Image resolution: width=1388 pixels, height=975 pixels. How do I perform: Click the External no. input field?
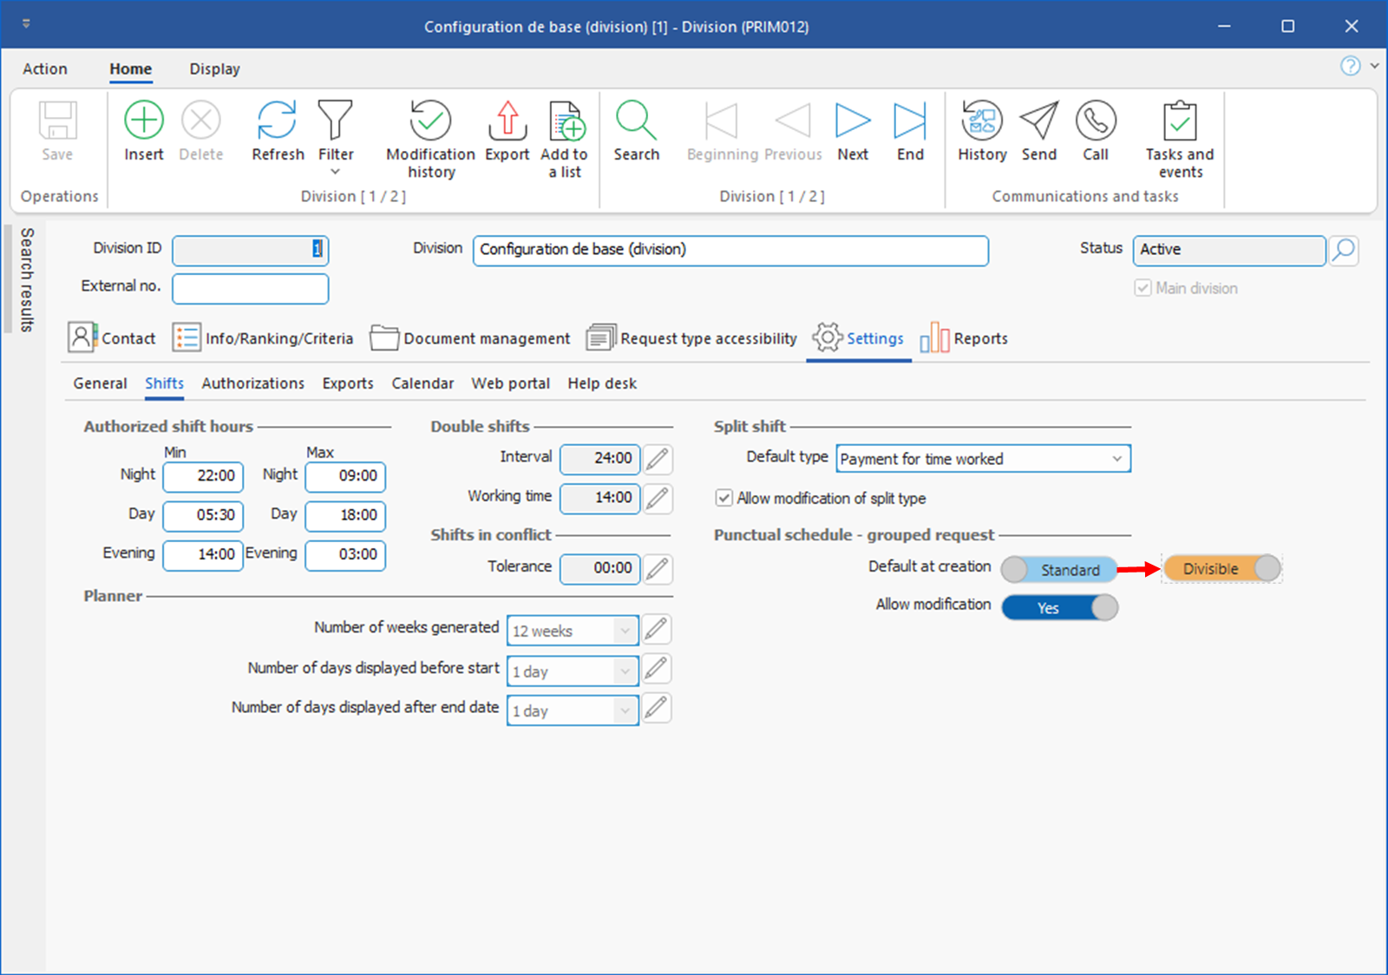(x=250, y=289)
